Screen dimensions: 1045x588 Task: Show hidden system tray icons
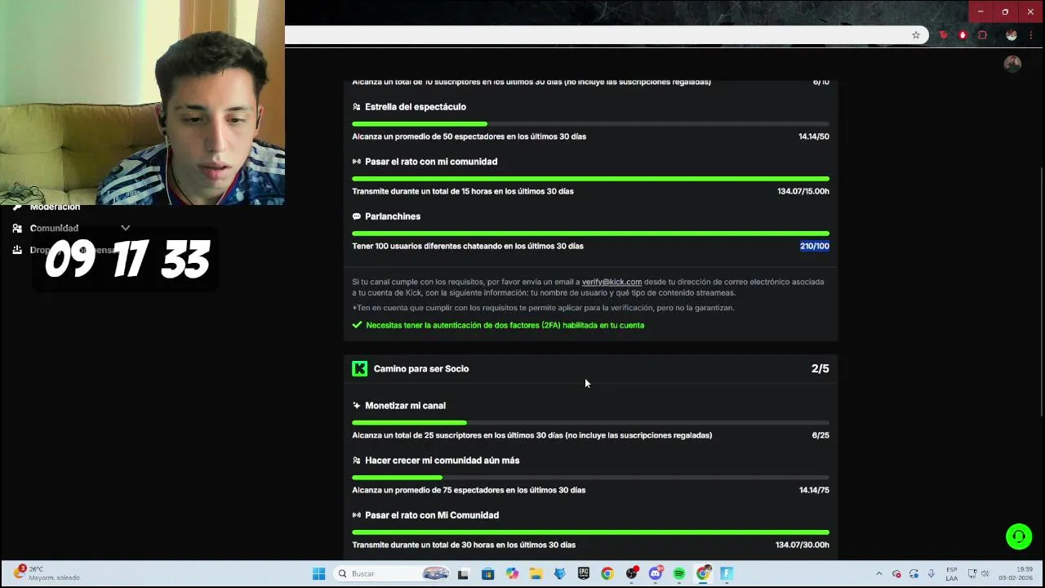[x=879, y=574]
